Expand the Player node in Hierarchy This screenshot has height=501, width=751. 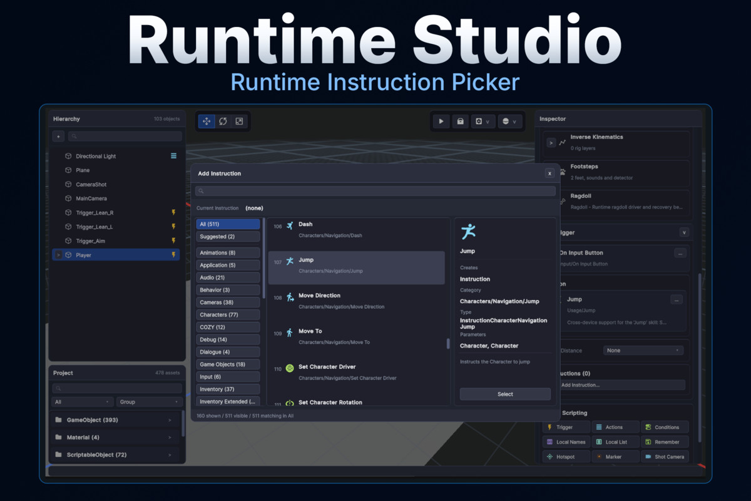[58, 255]
